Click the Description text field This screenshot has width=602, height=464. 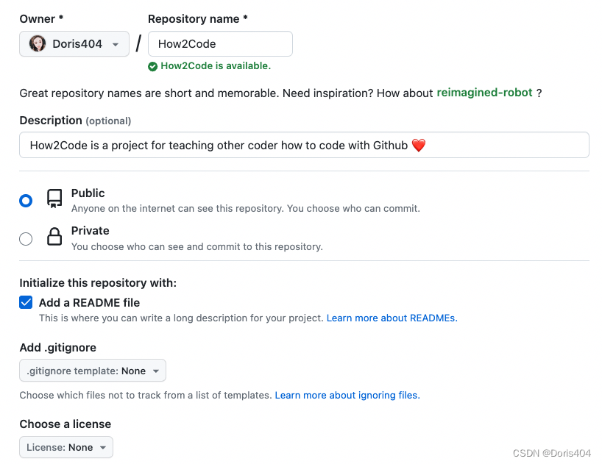[x=304, y=146]
